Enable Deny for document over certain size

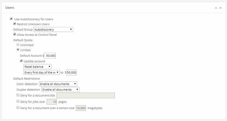(x=18, y=108)
